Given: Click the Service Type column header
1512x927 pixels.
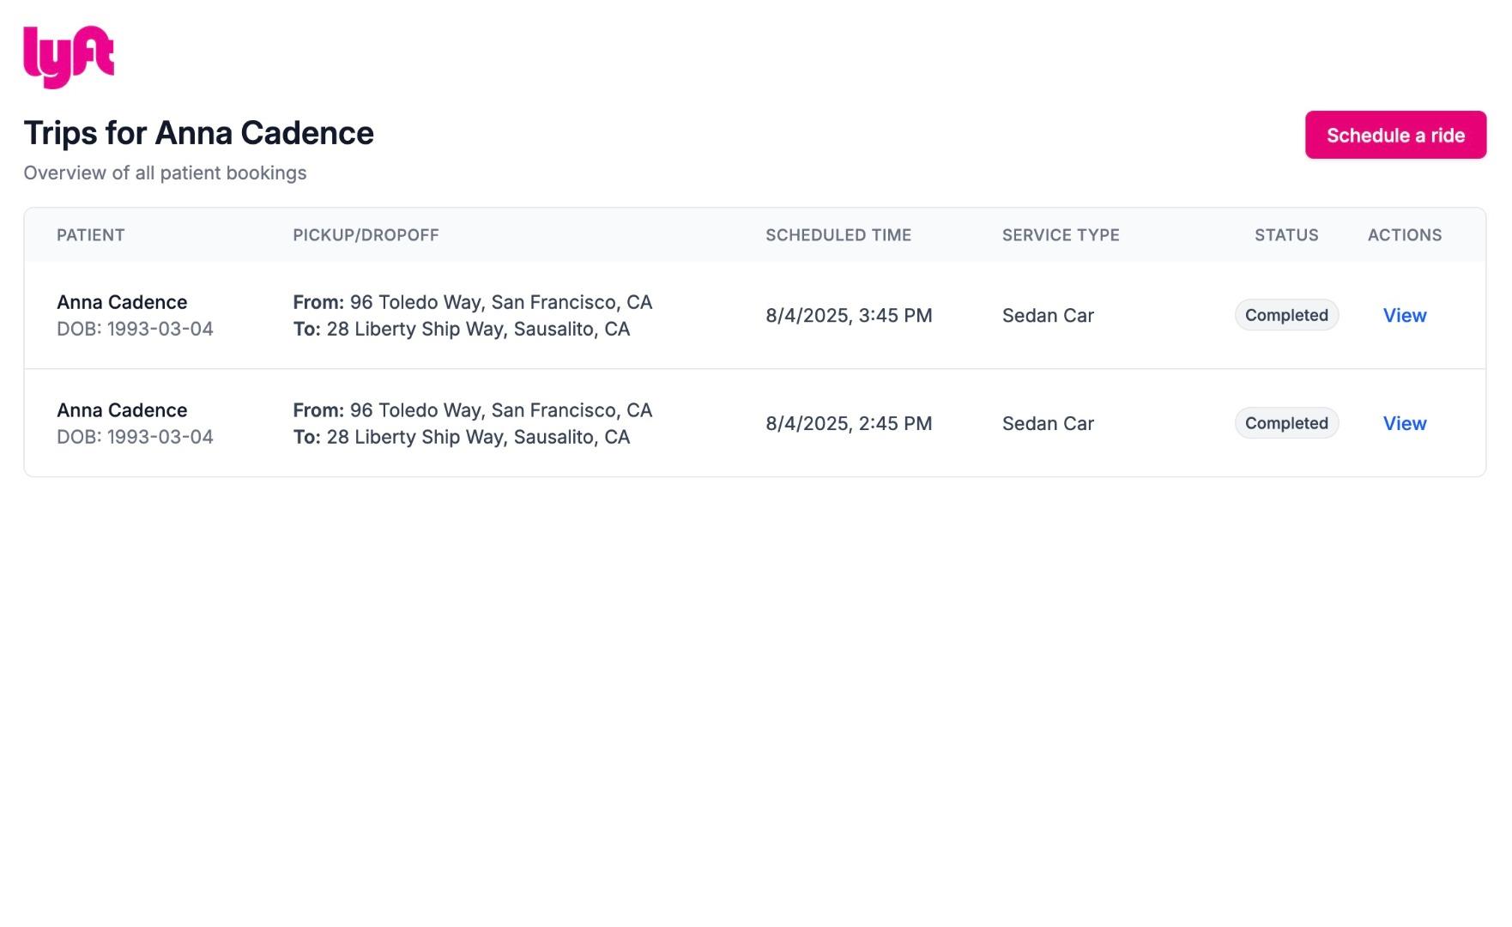Looking at the screenshot, I should click(x=1060, y=235).
